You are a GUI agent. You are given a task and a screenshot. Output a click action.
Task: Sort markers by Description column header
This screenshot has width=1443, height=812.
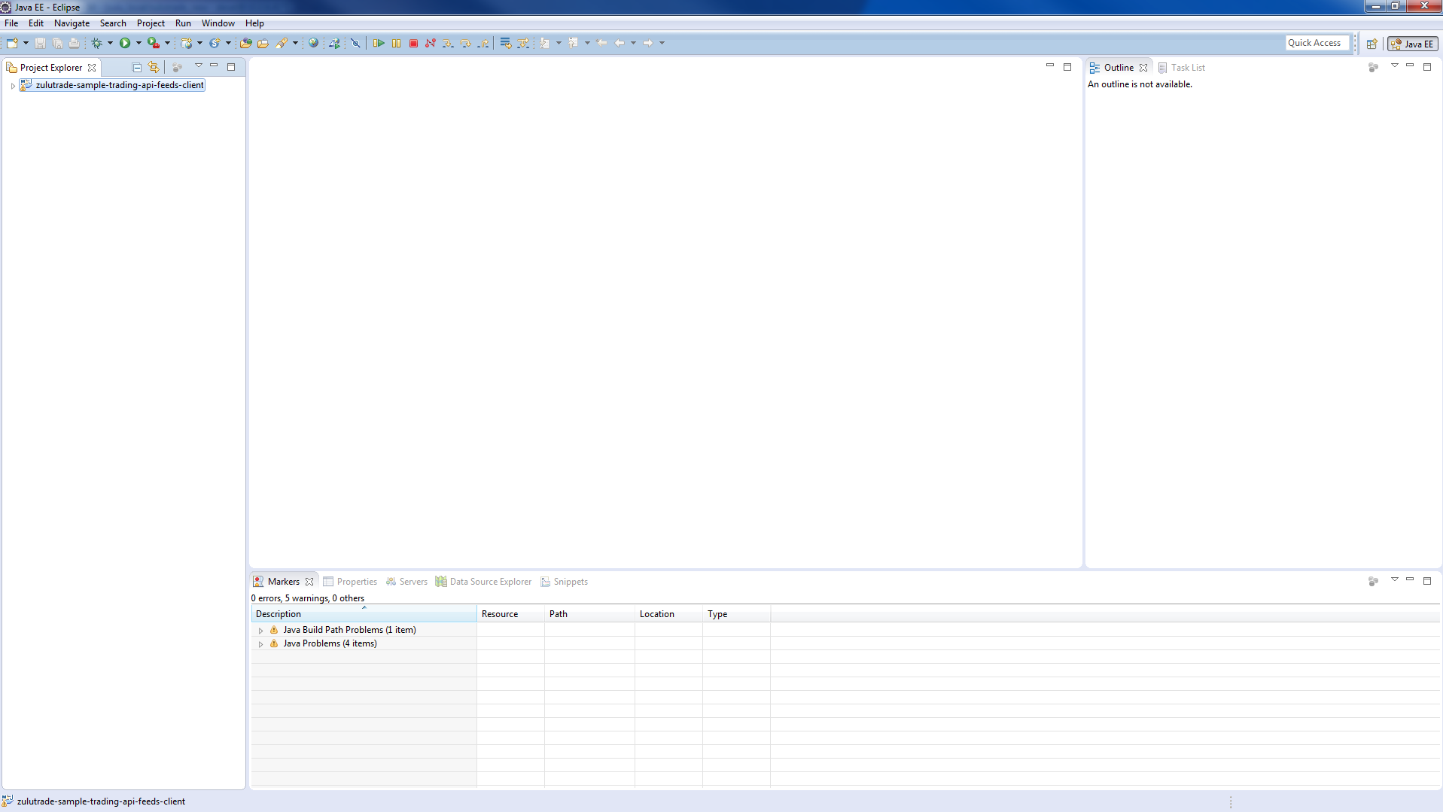pos(363,614)
